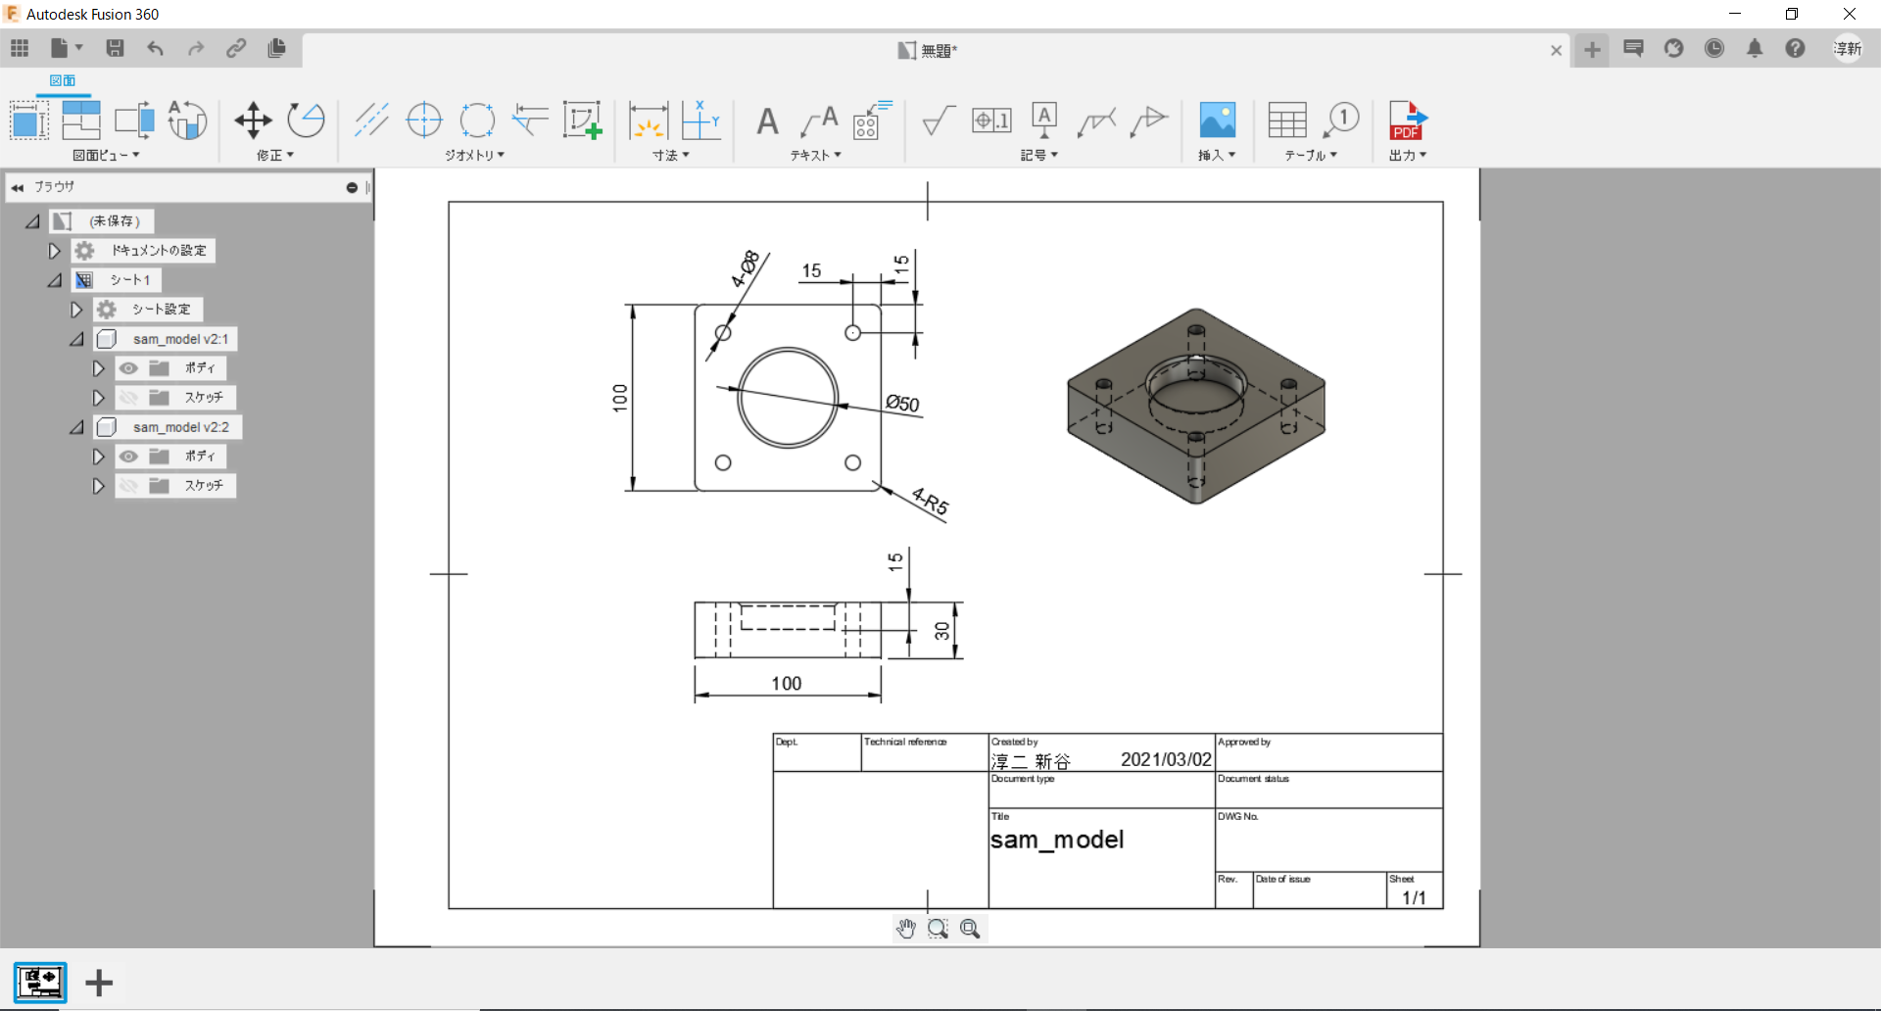Open the Geometry group dropdown
This screenshot has height=1011, width=1881.
474,155
